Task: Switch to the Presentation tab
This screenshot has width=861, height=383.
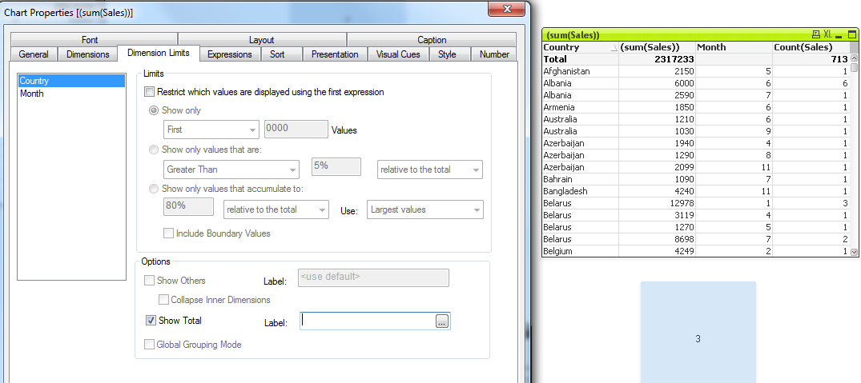Action: (x=335, y=54)
